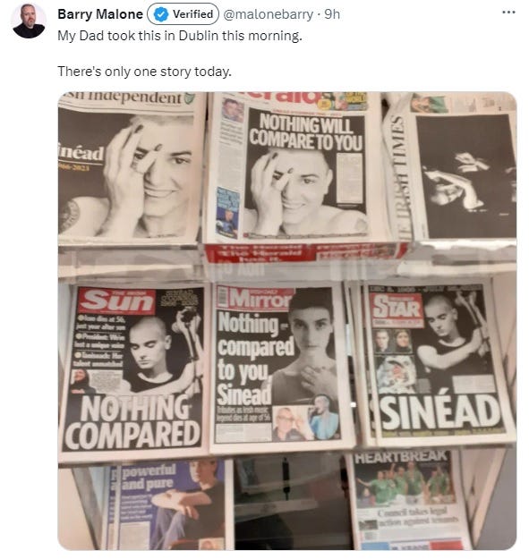Click the large 'SINÉAD' Star headline

pos(441,413)
